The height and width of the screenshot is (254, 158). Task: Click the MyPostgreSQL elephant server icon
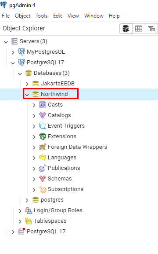(22, 52)
